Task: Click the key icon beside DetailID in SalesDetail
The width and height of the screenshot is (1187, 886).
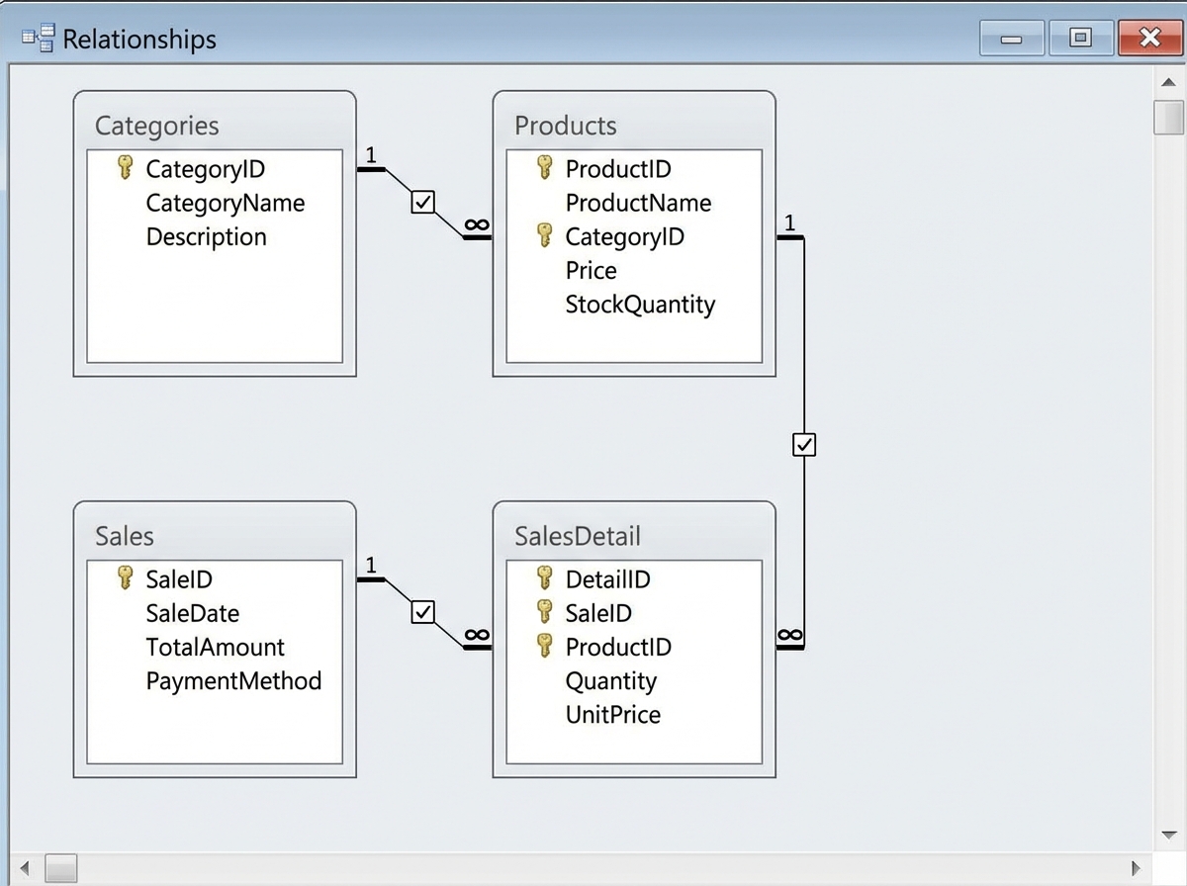Action: [x=544, y=578]
